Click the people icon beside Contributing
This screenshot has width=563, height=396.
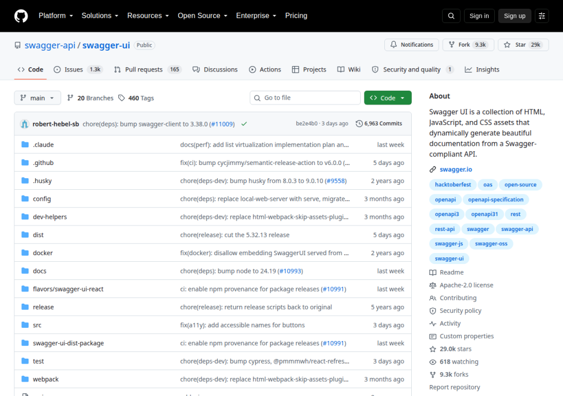coord(433,298)
